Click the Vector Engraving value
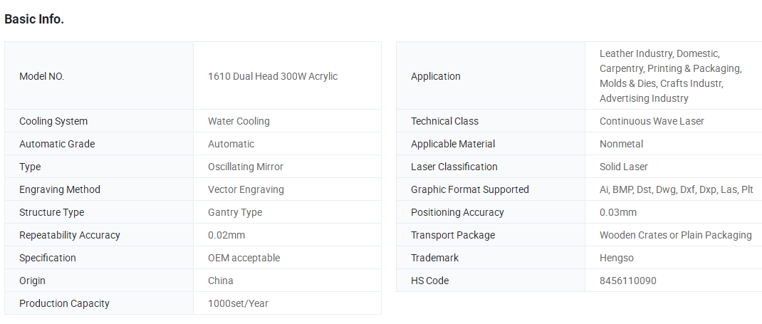Viewport: 762px width, 324px height. 246,189
